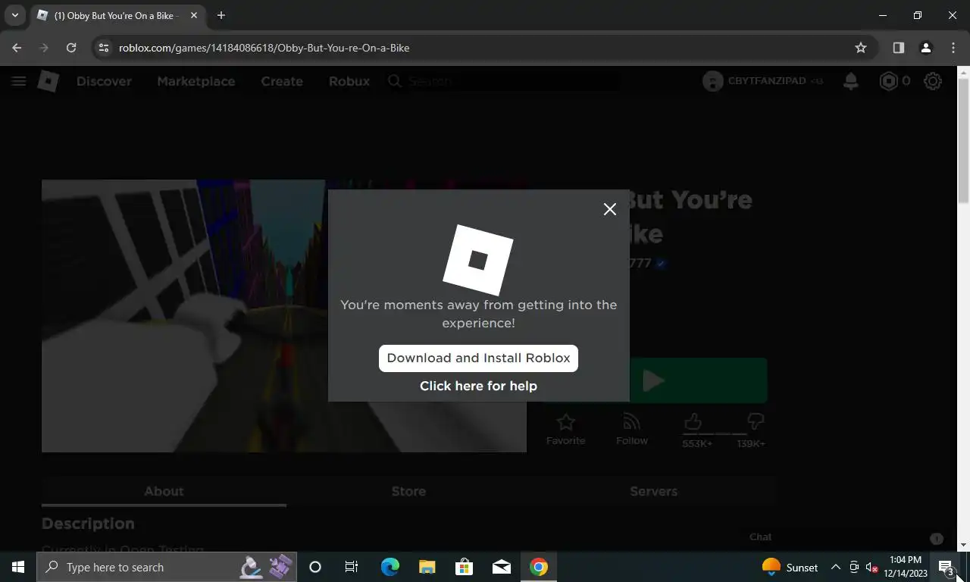Open the Create page
Viewport: 970px width, 582px height.
click(282, 81)
